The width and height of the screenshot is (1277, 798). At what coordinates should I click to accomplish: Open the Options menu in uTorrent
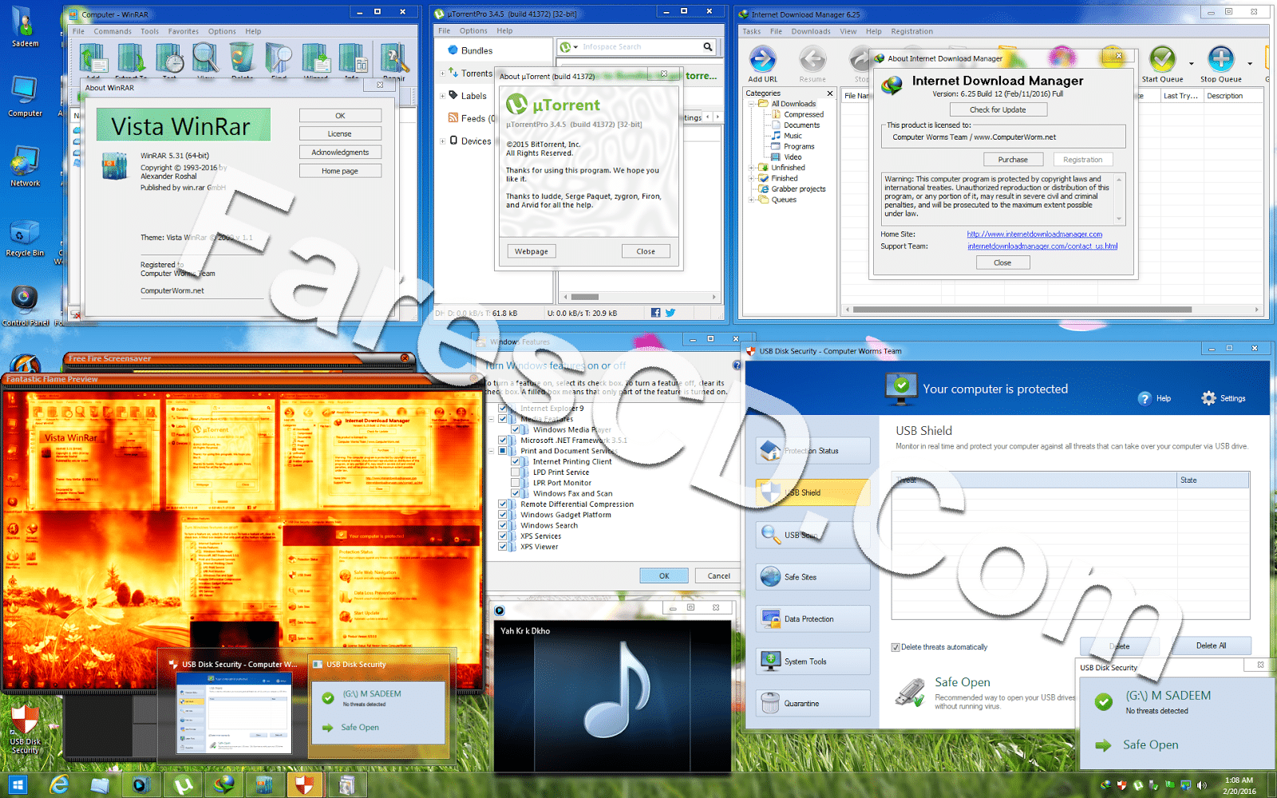[473, 31]
